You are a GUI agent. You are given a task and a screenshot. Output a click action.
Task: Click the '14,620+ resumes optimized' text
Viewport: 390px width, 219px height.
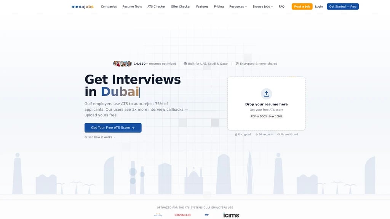(x=155, y=63)
